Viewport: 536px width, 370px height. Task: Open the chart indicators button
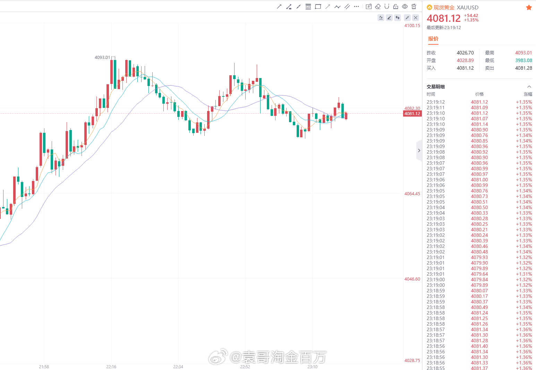[381, 17]
